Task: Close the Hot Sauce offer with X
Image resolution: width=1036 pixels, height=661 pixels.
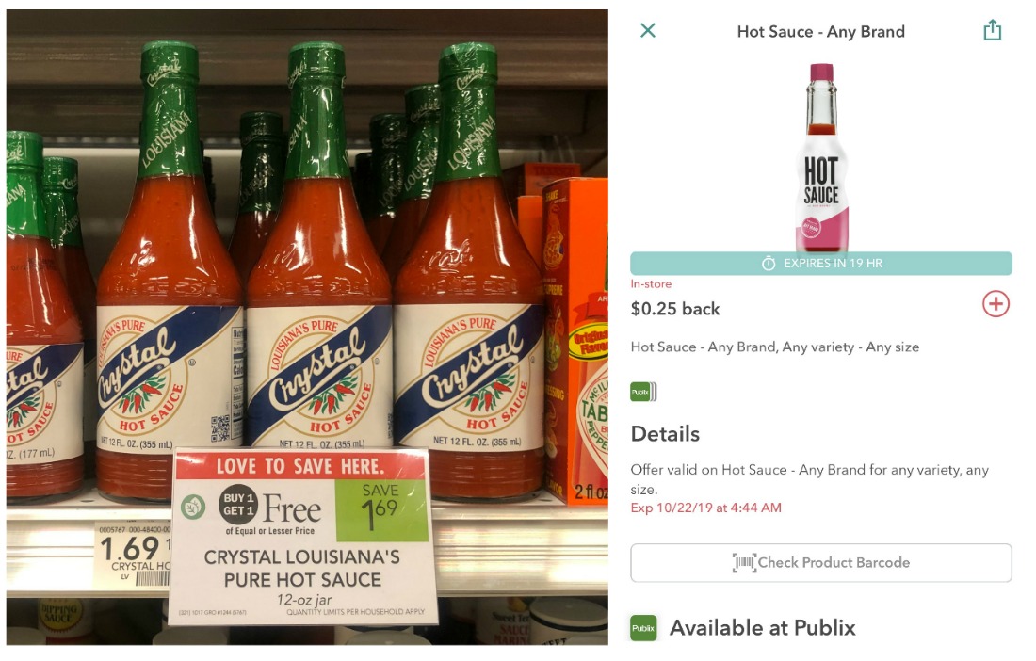Action: coord(648,30)
